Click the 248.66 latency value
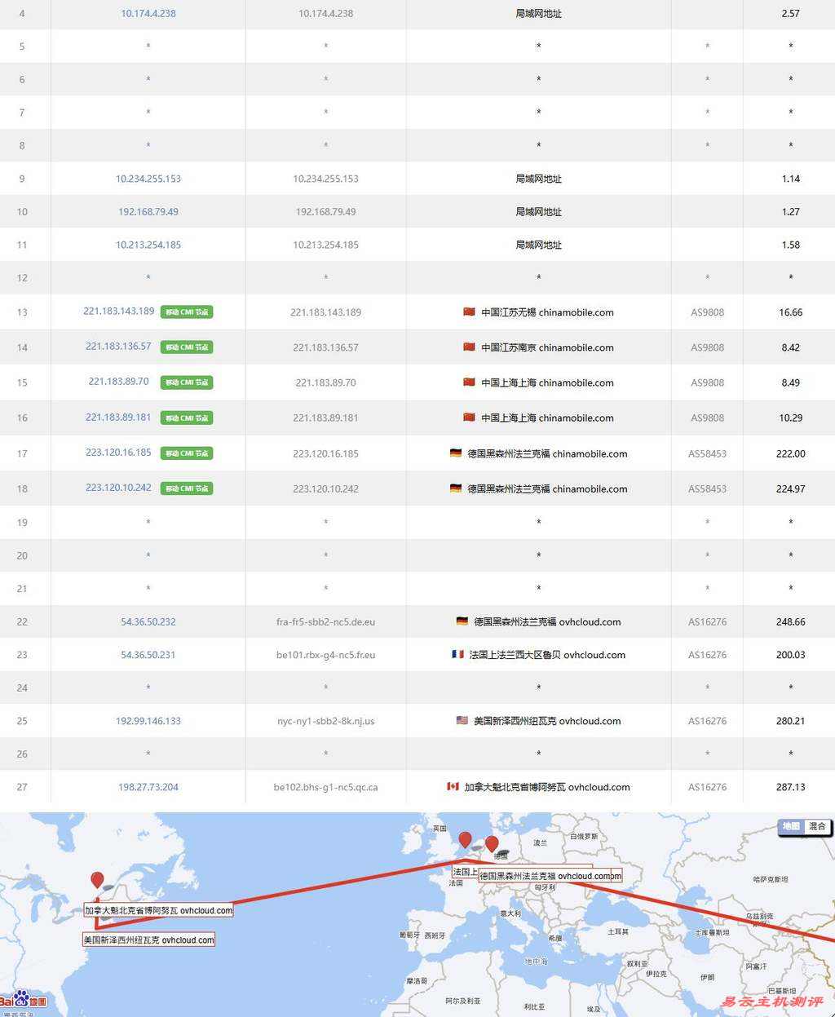 (791, 621)
